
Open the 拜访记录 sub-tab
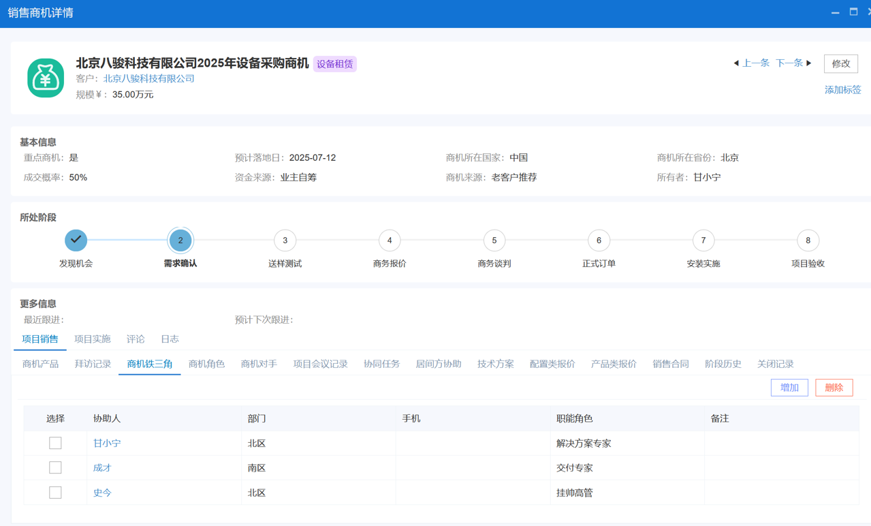click(93, 363)
